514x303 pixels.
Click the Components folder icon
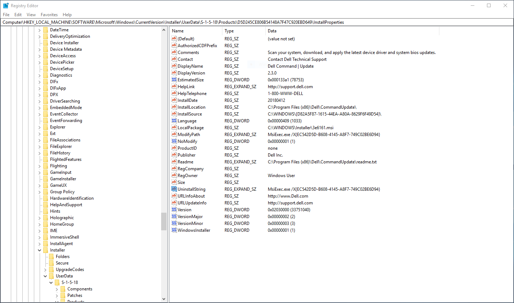[63, 289]
